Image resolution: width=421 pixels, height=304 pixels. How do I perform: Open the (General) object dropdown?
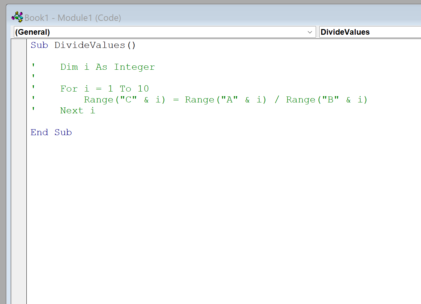(165, 32)
